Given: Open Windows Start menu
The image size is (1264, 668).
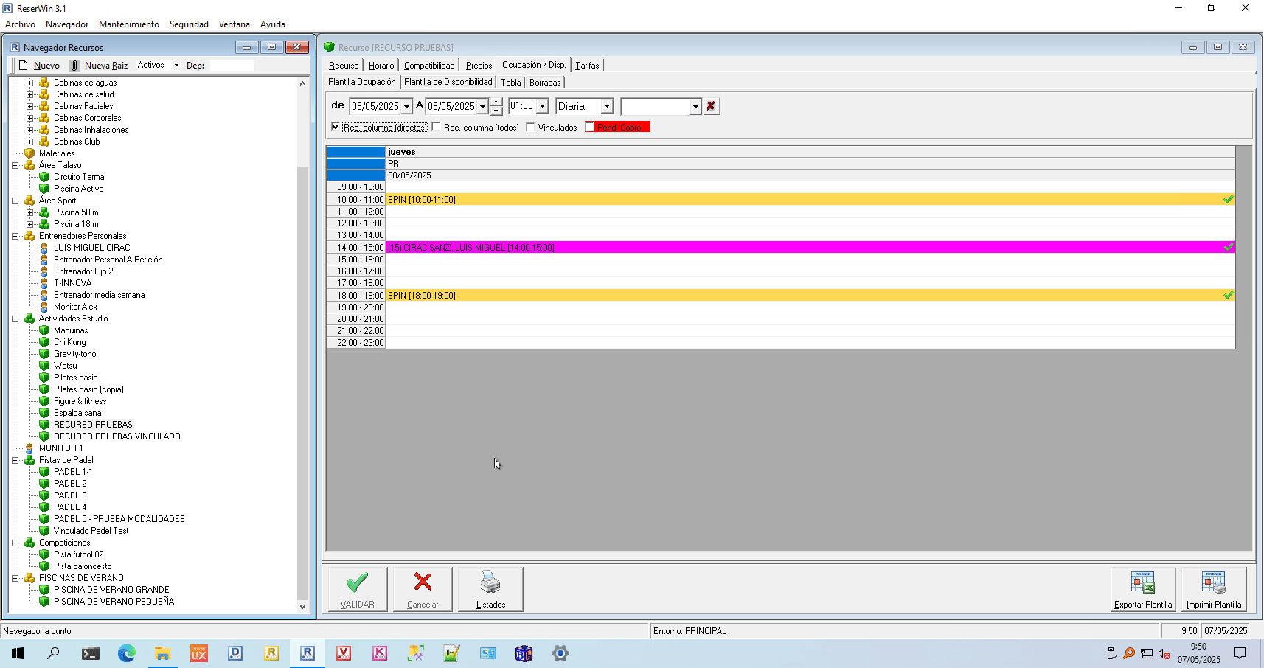Looking at the screenshot, I should click(x=18, y=653).
